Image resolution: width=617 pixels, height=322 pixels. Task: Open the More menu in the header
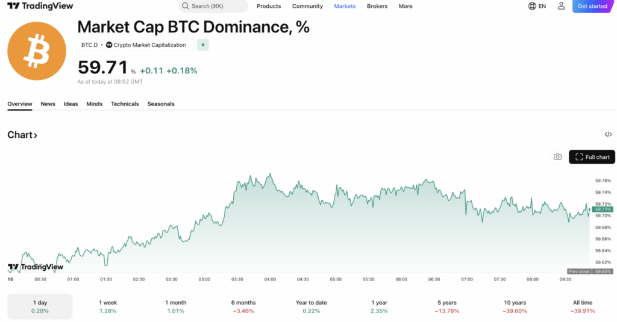pos(406,6)
